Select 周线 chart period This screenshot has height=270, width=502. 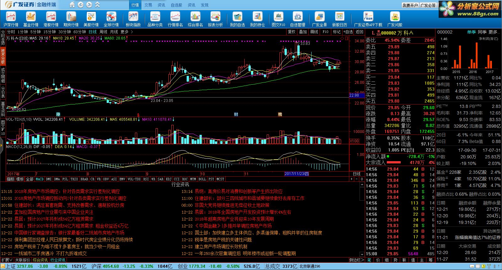pyautogui.click(x=103, y=32)
